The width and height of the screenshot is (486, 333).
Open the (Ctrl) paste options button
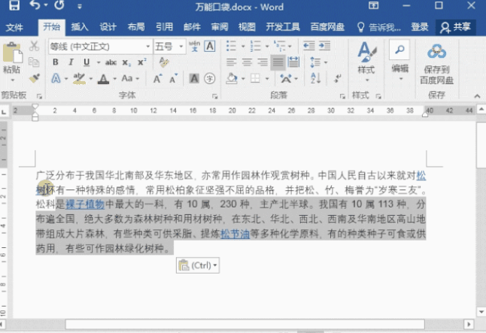pos(198,265)
